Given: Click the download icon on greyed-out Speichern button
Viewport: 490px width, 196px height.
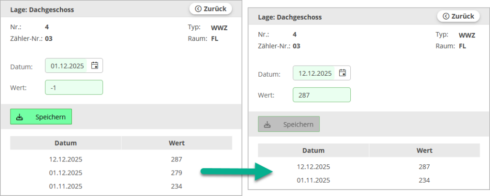Looking at the screenshot, I should click(x=267, y=125).
